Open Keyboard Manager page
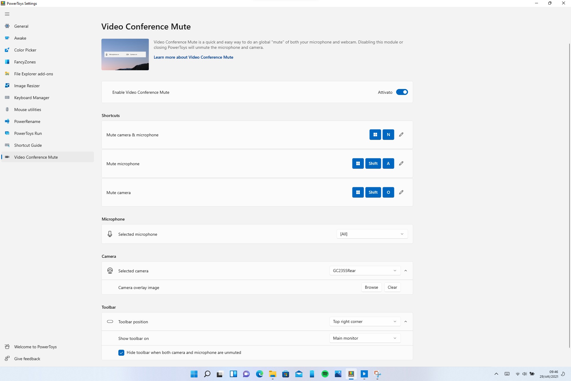This screenshot has width=571, height=381. tap(48, 98)
